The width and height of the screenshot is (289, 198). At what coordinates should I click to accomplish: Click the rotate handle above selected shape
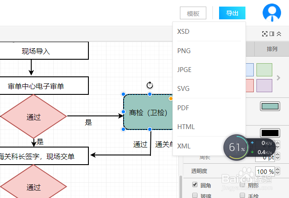[x=150, y=85]
